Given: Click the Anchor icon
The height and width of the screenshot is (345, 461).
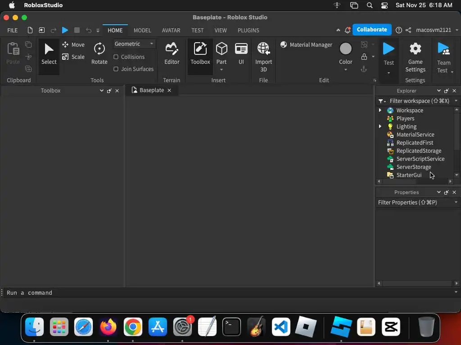Looking at the screenshot, I should coord(364,69).
